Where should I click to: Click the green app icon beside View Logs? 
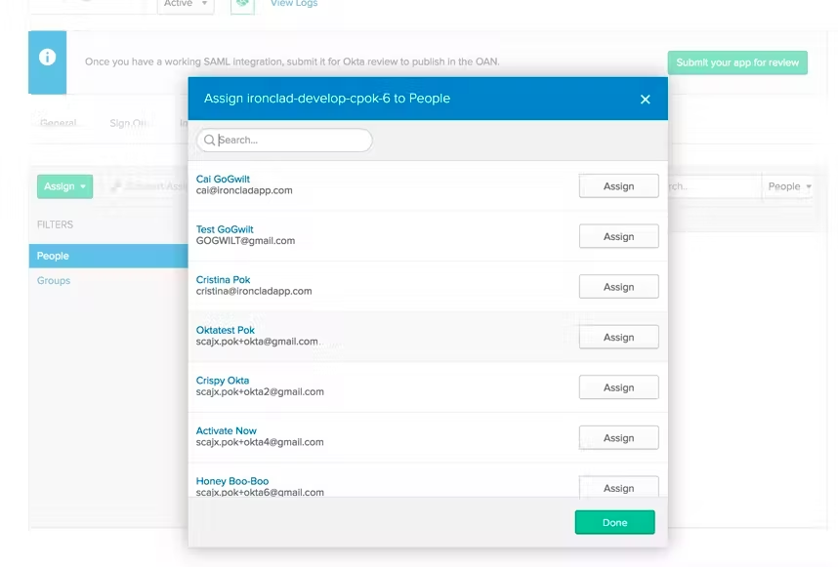242,5
